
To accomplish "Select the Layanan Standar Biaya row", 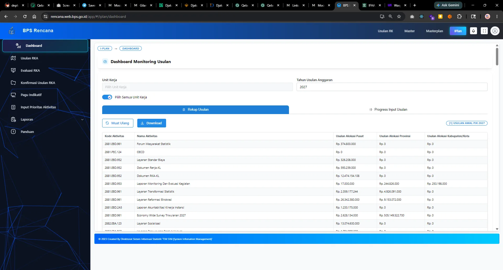I will [295, 160].
